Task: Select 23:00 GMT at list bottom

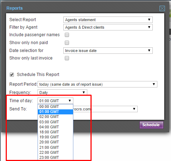Action: (x=55, y=157)
